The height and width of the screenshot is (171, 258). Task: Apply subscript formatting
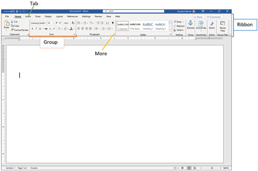(x=50, y=29)
